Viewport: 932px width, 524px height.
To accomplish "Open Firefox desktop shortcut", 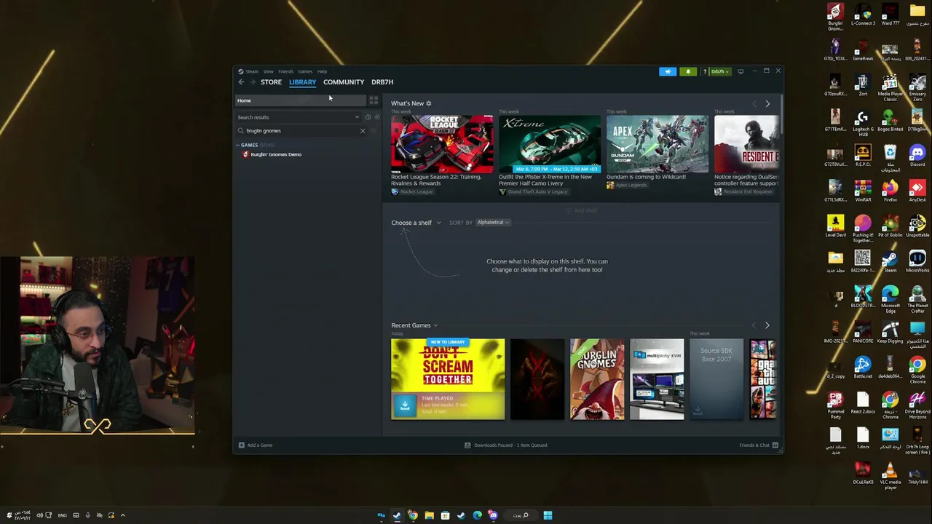I will click(x=890, y=191).
